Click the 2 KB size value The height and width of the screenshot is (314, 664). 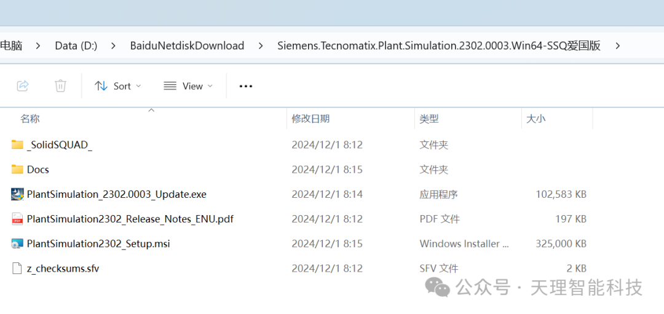tap(575, 269)
